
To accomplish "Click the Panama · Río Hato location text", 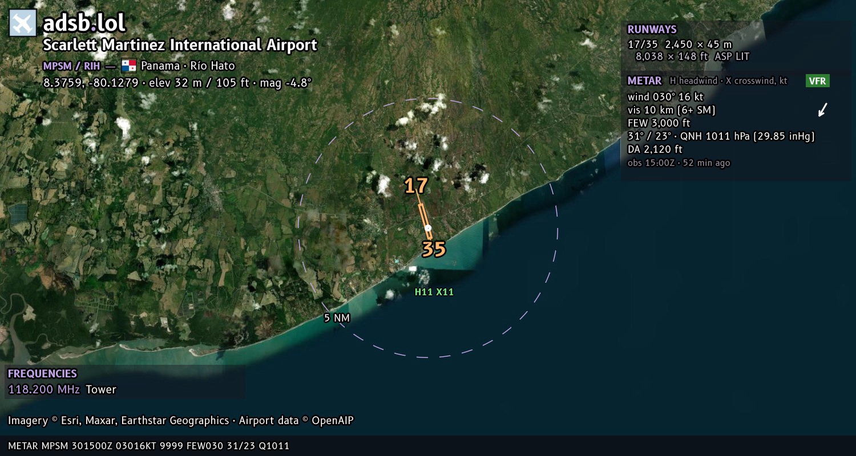I will click(x=188, y=66).
